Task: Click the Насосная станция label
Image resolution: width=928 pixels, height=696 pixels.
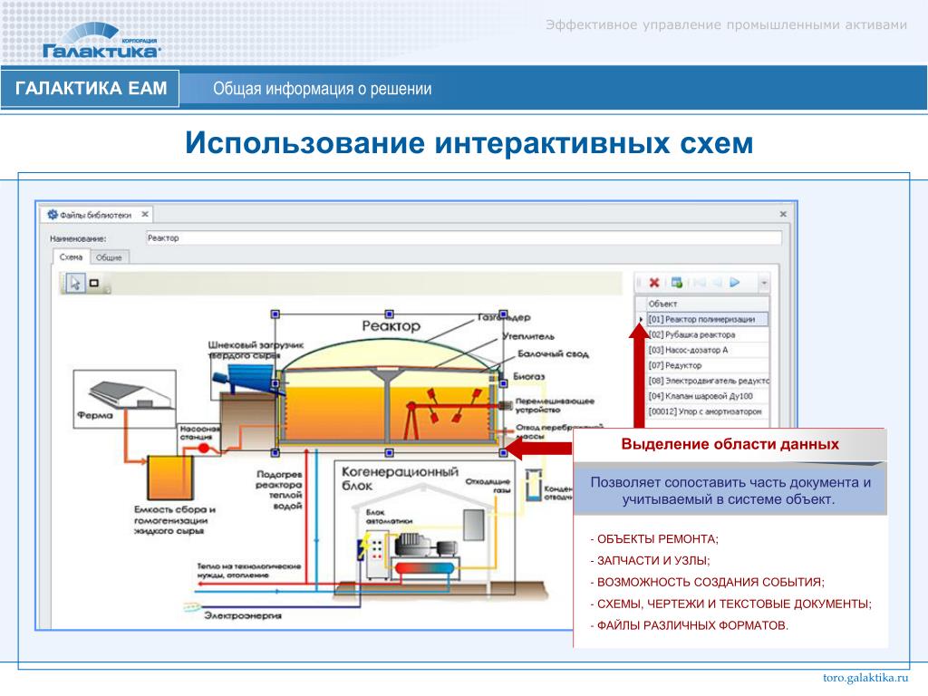Action: click(x=199, y=432)
